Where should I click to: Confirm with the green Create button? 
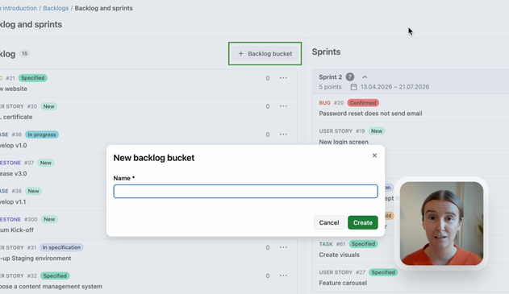click(x=363, y=222)
